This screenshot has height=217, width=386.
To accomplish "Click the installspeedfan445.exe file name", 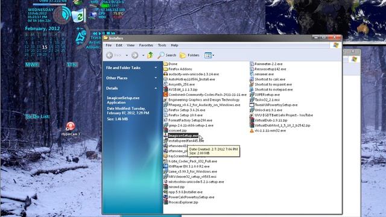I will [186, 140].
